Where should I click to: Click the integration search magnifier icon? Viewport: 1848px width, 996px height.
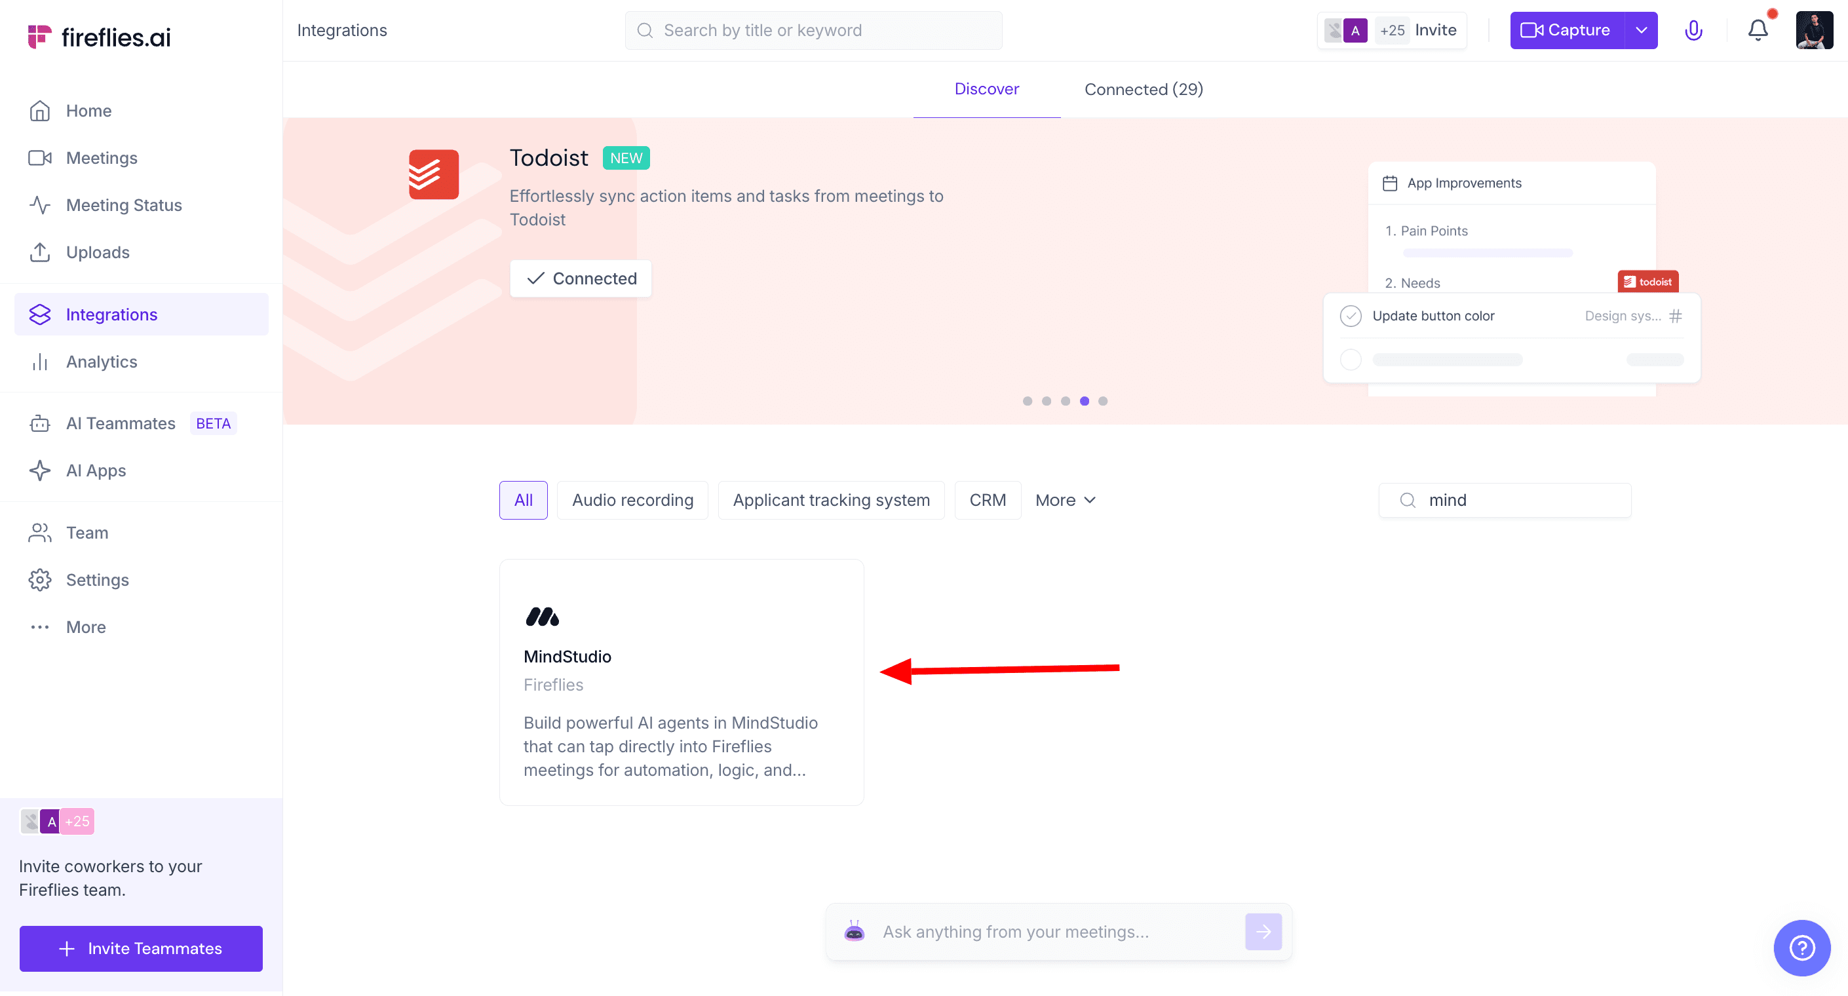tap(1408, 500)
